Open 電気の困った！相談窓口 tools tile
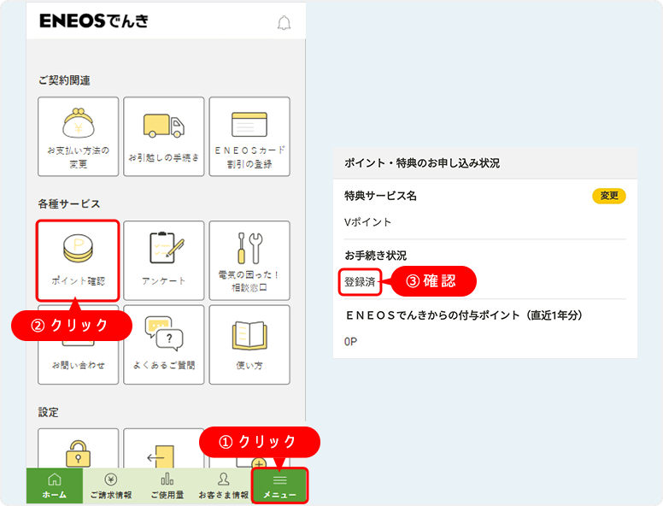Image resolution: width=663 pixels, height=506 pixels. pyautogui.click(x=249, y=260)
